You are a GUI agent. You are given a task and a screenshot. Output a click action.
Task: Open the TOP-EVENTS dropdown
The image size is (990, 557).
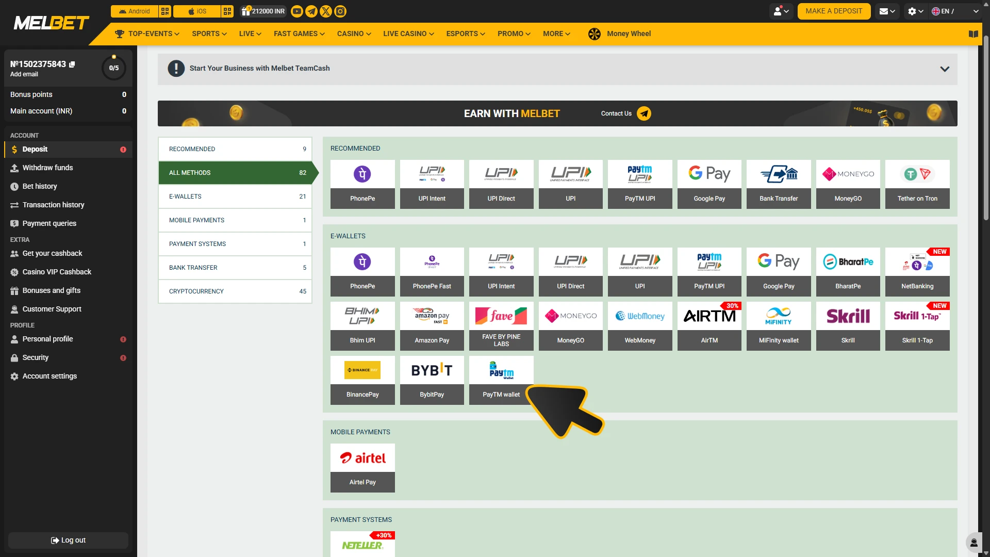click(x=153, y=34)
